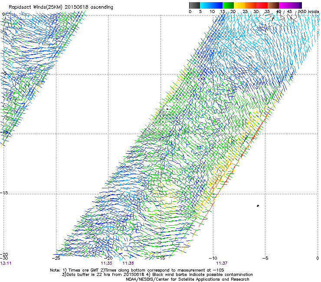Click the '11:36' purple timestamp
Viewport: 321px width, 282px height.
coord(128,263)
